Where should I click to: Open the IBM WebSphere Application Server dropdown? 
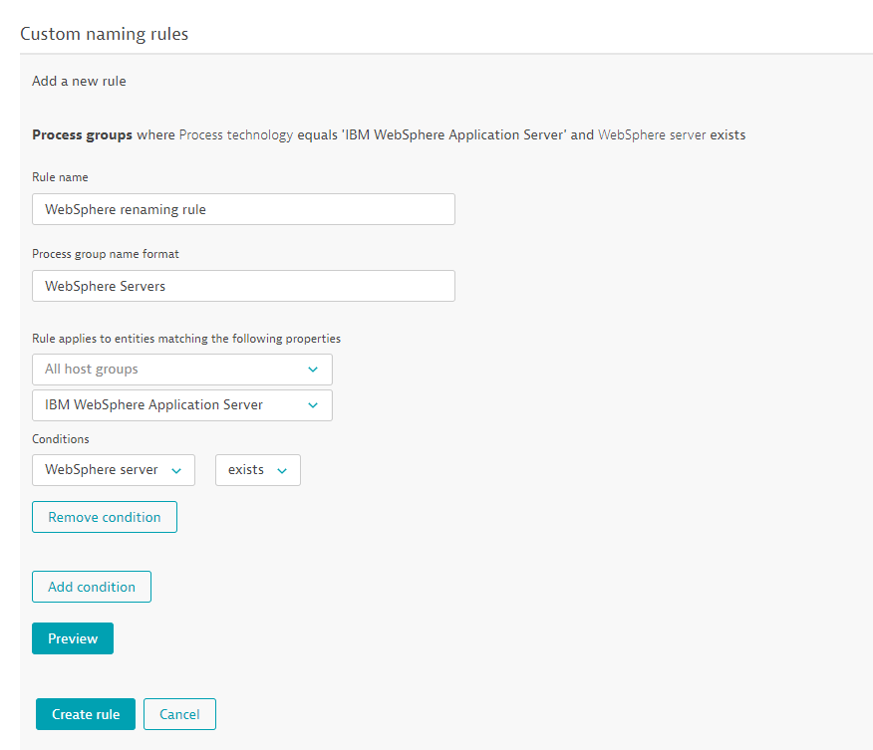(x=182, y=405)
